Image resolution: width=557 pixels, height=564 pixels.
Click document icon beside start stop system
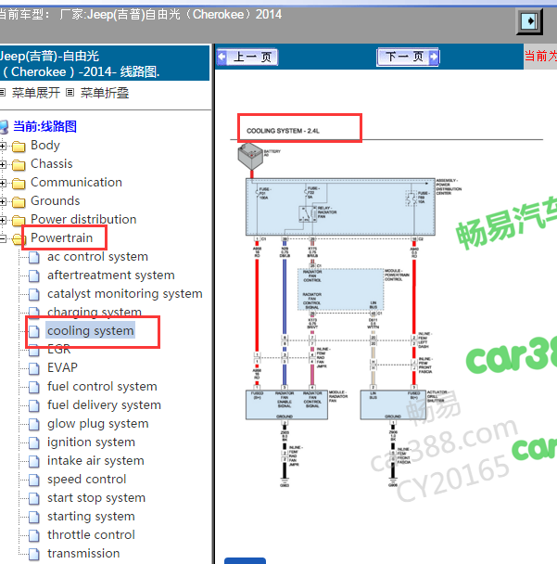coord(34,499)
